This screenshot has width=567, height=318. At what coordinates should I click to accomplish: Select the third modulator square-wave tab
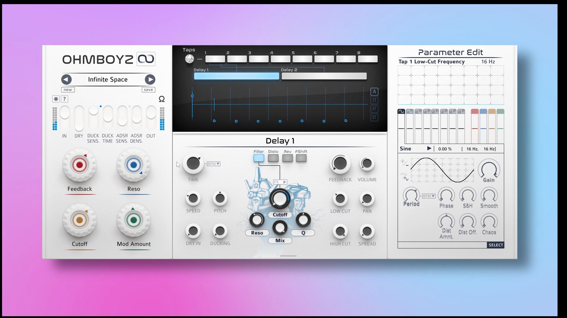(418, 112)
